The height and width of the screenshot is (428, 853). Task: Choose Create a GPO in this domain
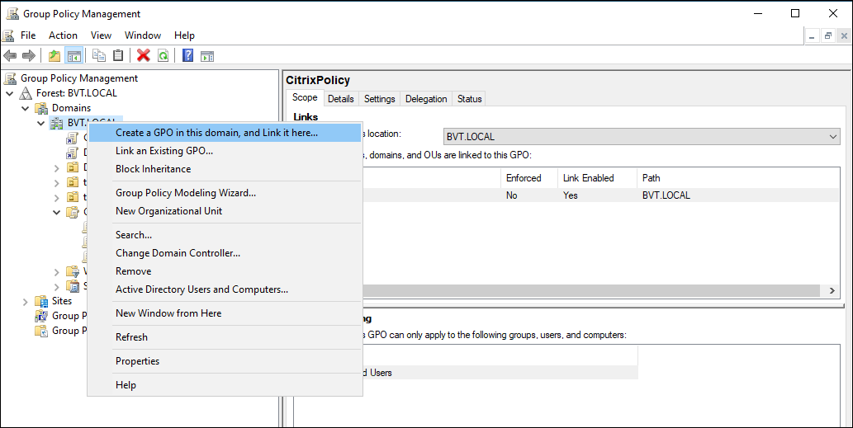[x=216, y=133]
